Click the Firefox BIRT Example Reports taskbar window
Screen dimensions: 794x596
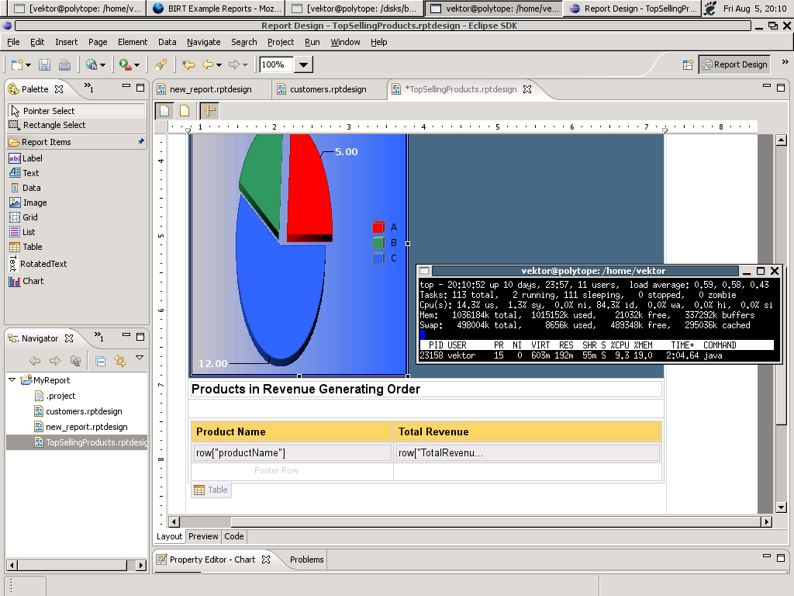[214, 9]
